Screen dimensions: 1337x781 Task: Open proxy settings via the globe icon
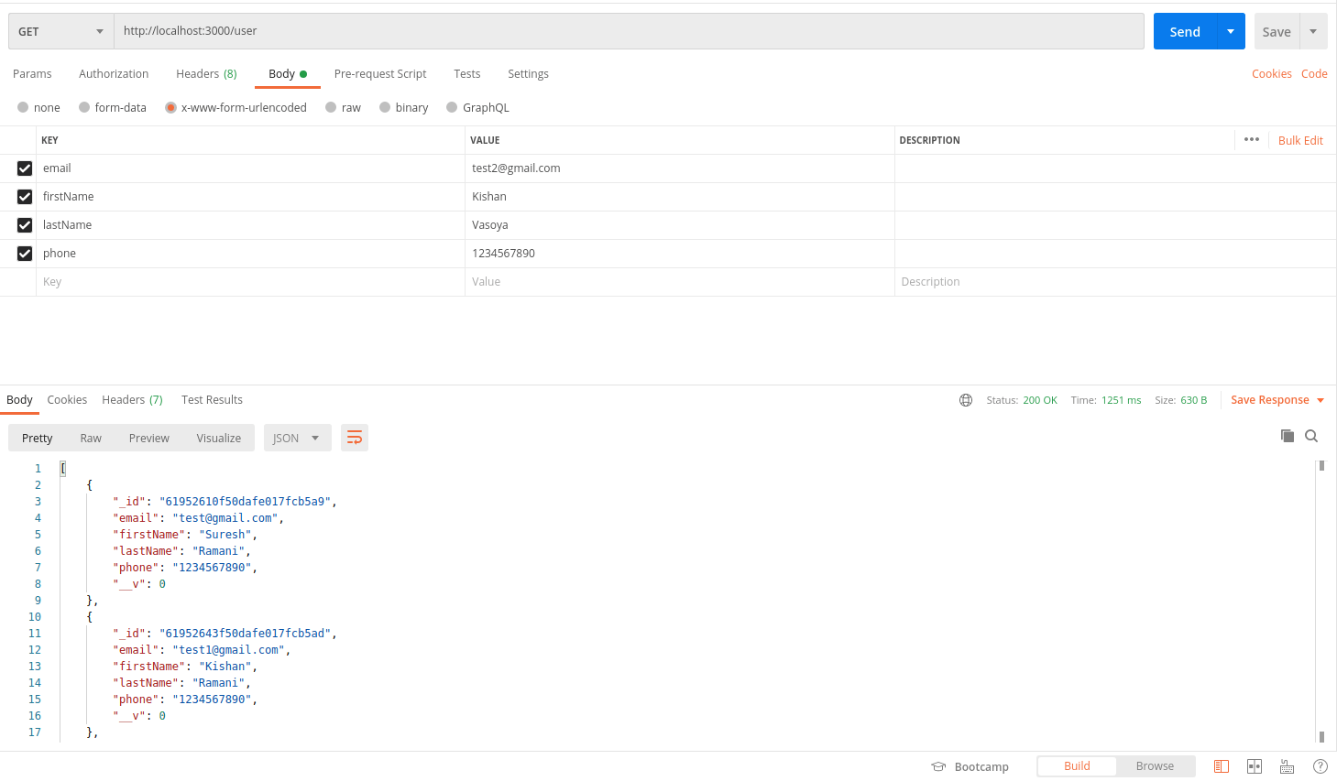tap(966, 399)
